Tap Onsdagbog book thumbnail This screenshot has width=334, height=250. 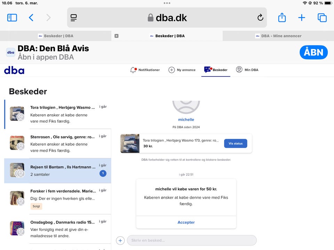click(x=17, y=228)
